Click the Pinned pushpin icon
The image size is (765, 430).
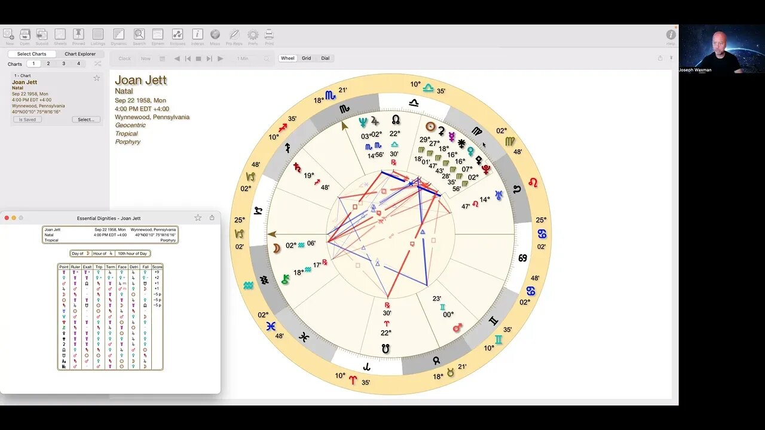(x=79, y=35)
